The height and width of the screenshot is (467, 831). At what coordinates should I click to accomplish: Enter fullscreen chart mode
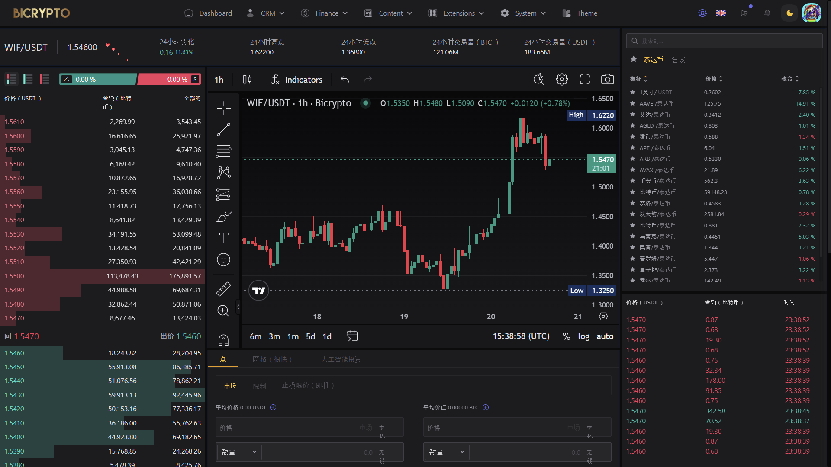pos(585,80)
